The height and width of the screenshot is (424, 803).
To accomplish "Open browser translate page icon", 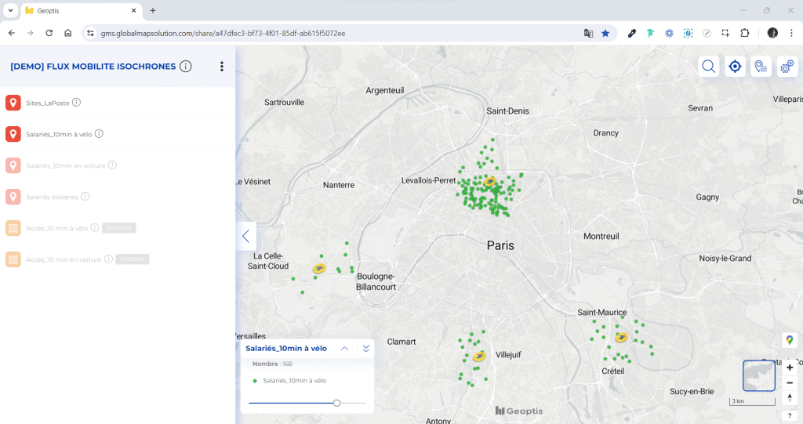I will pyautogui.click(x=588, y=33).
